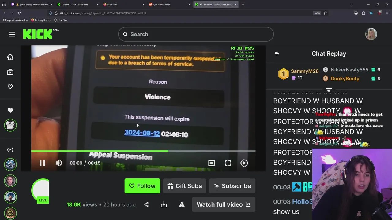Pause the clip playback
Viewport: 392px width, 220px height.
point(42,163)
